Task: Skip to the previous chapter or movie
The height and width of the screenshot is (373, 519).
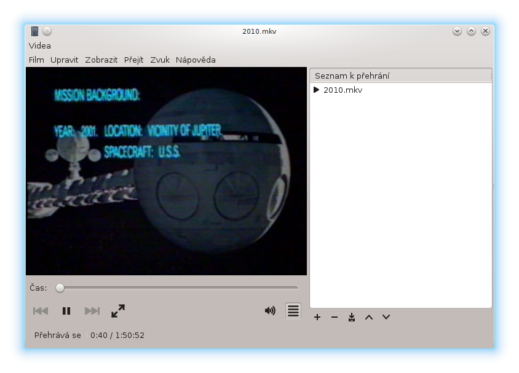Action: (x=41, y=311)
